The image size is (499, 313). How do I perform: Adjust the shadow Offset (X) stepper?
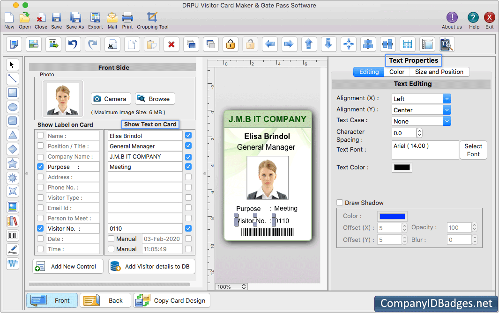point(404,227)
